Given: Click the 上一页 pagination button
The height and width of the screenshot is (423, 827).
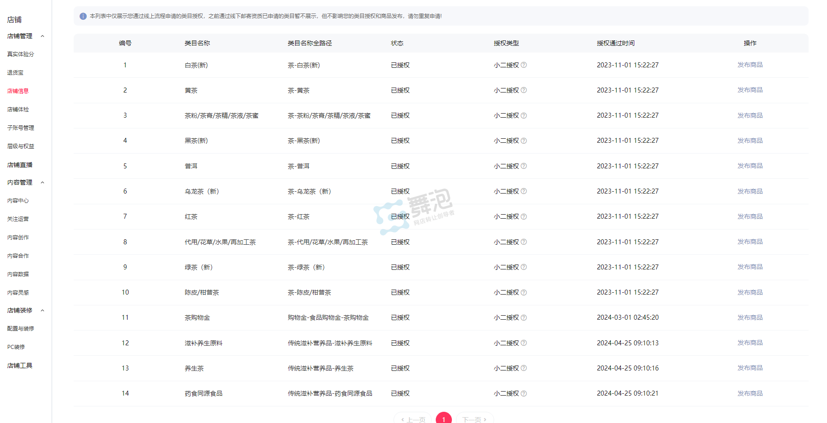Looking at the screenshot, I should click(413, 419).
